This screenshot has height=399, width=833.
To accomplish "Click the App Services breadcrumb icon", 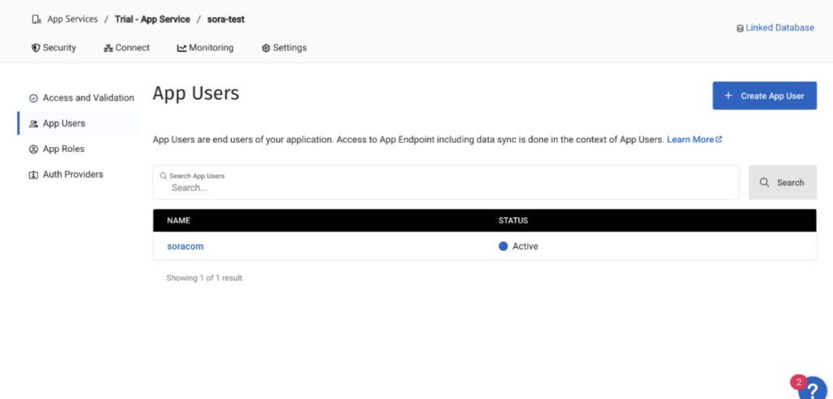I will (37, 19).
